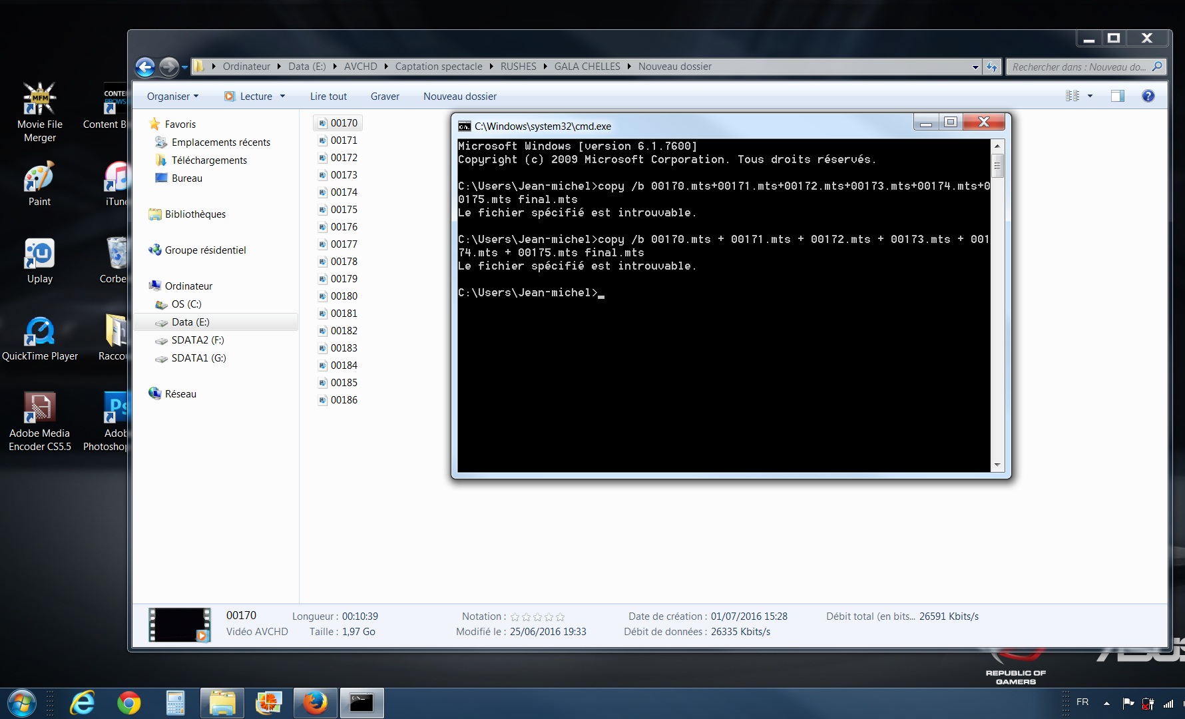The height and width of the screenshot is (719, 1185).
Task: Click Nouveau dossier toolbar button
Action: 460,96
